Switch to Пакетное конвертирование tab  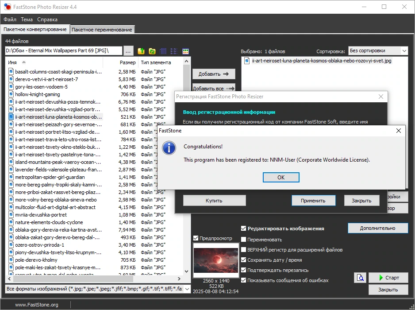click(35, 29)
